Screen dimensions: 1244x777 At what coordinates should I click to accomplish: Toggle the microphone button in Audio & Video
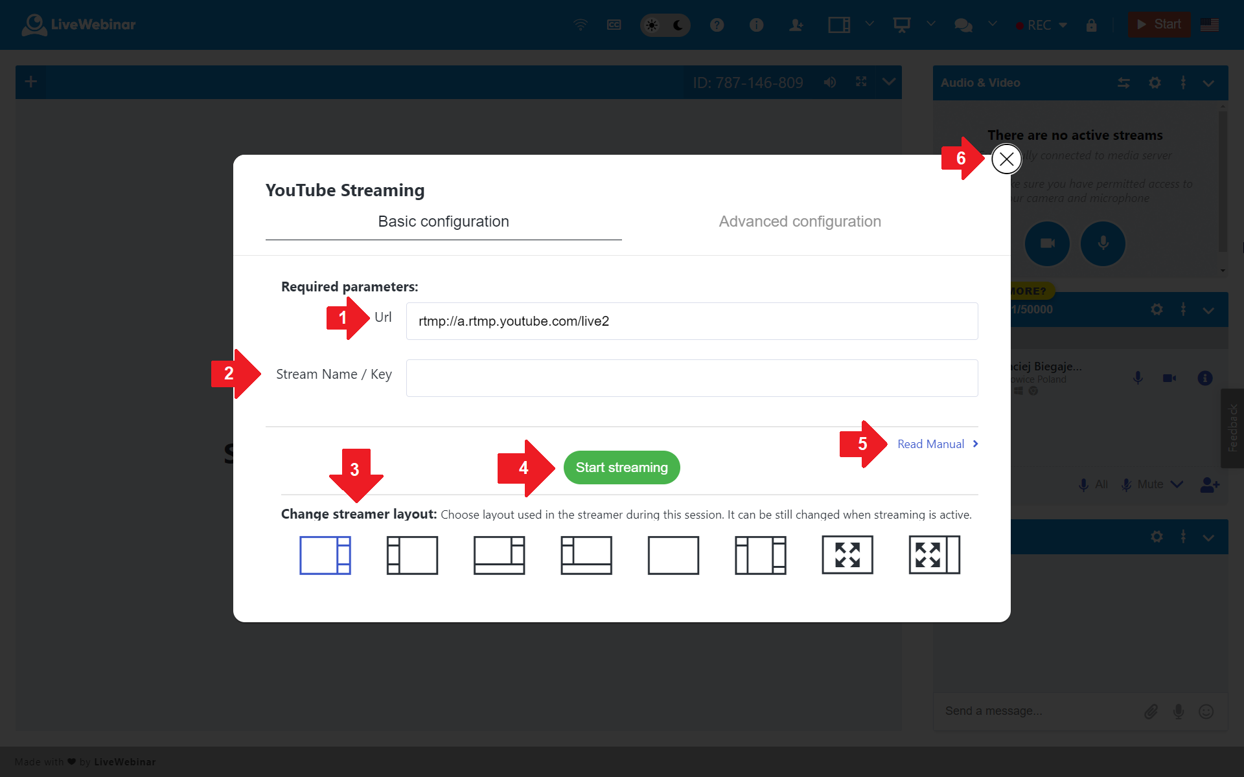[1103, 243]
